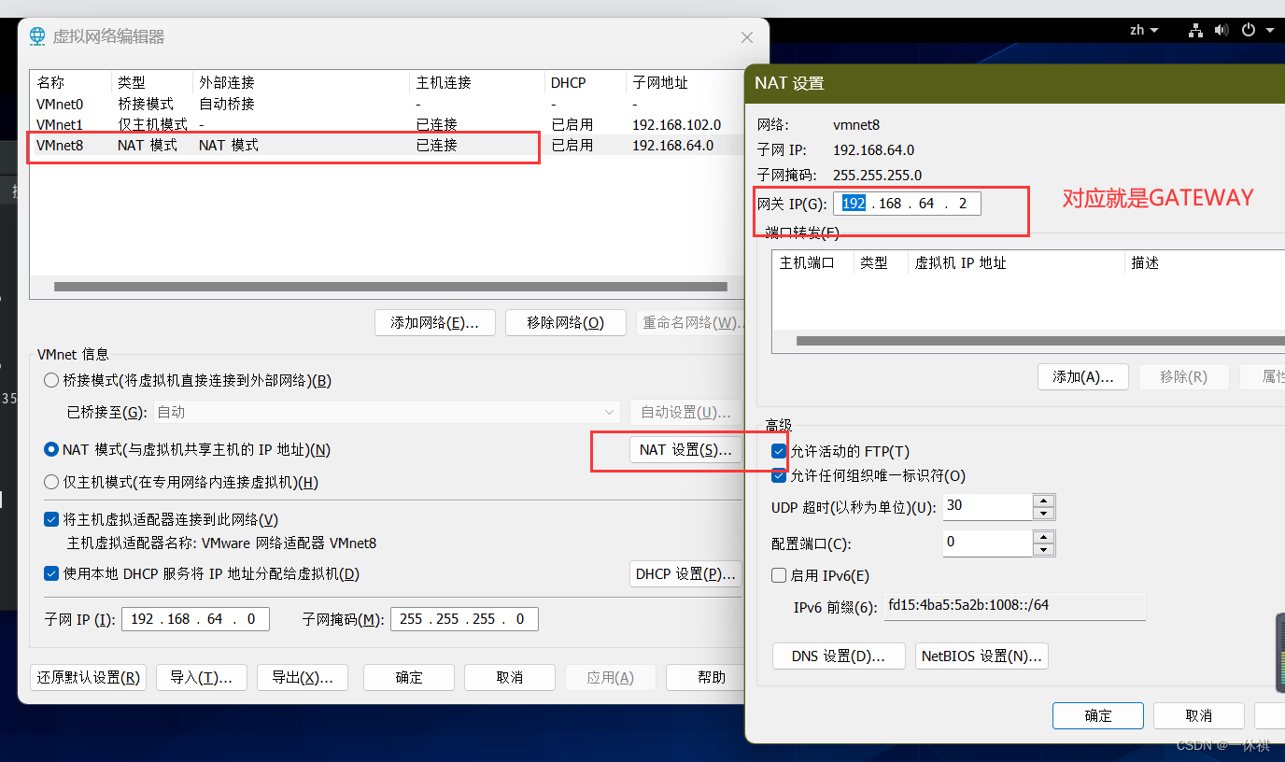The image size is (1285, 762).
Task: Open the 已桥接至 dropdown
Action: pyautogui.click(x=387, y=412)
